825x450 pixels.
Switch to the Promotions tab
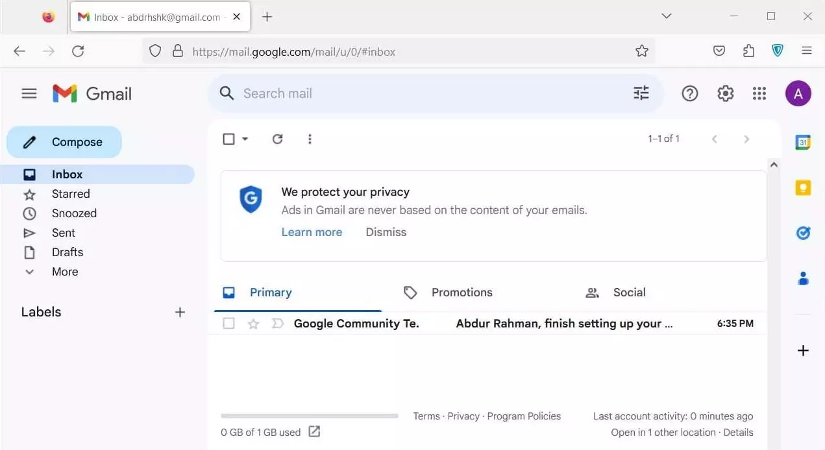click(x=462, y=292)
